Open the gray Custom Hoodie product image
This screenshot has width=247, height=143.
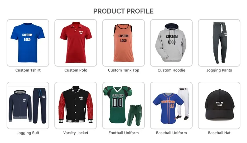[x=171, y=43]
